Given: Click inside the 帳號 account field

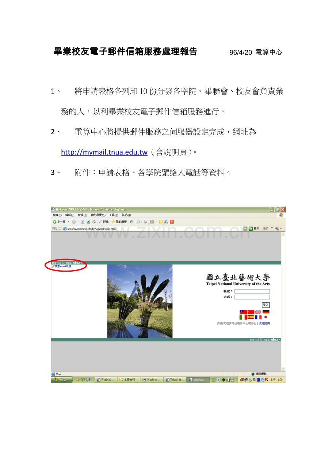Looking at the screenshot, I should point(252,291).
